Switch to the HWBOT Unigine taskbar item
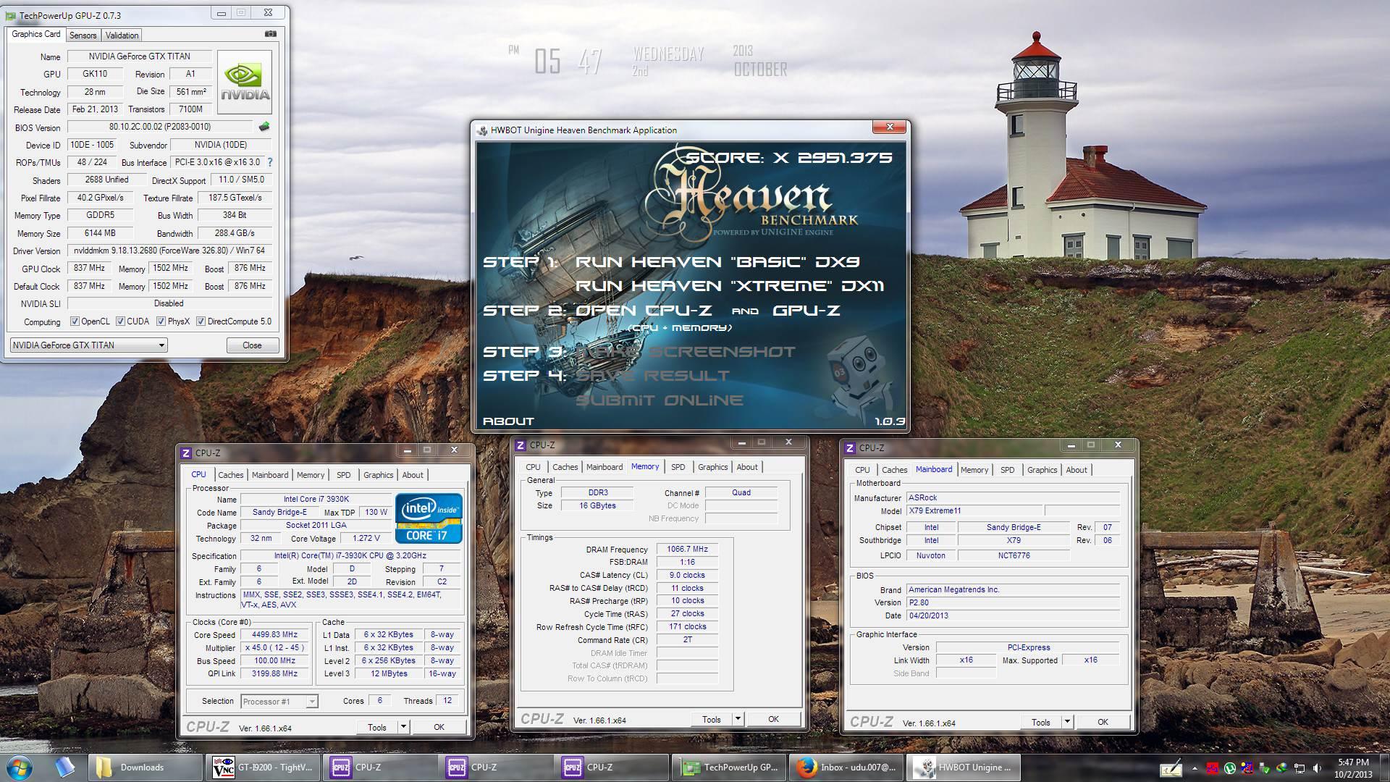 point(963,768)
